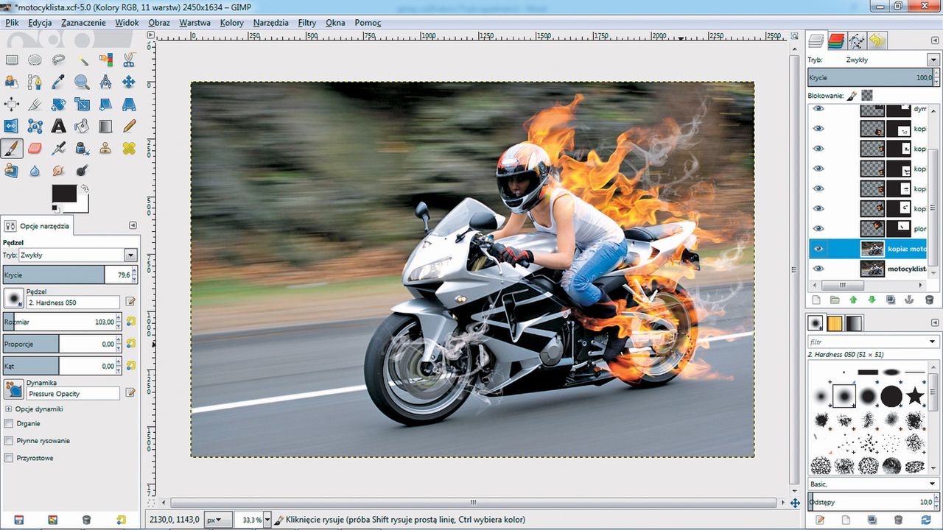This screenshot has width=943, height=530.
Task: Open the 'Basic,' brush tag dropdown
Action: [933, 484]
